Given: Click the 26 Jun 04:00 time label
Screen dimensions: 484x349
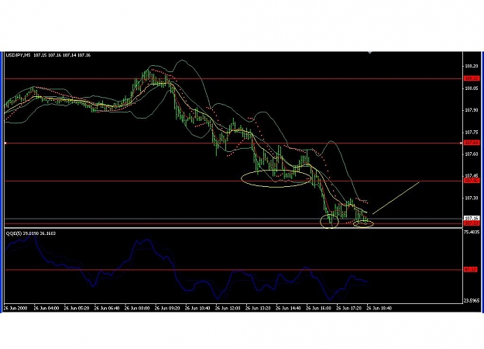Looking at the screenshot, I should point(46,309).
